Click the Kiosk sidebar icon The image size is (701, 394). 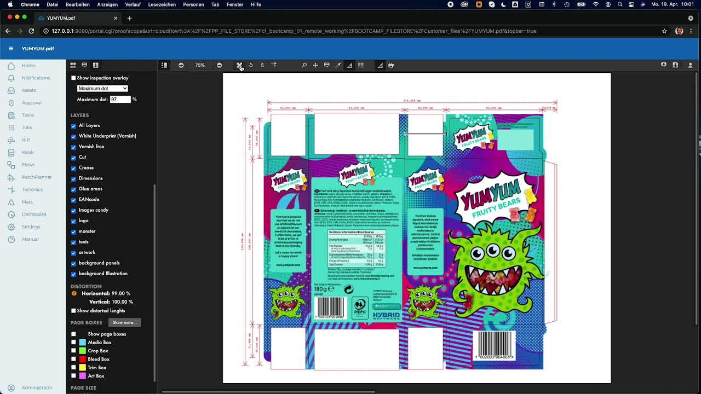coord(11,153)
